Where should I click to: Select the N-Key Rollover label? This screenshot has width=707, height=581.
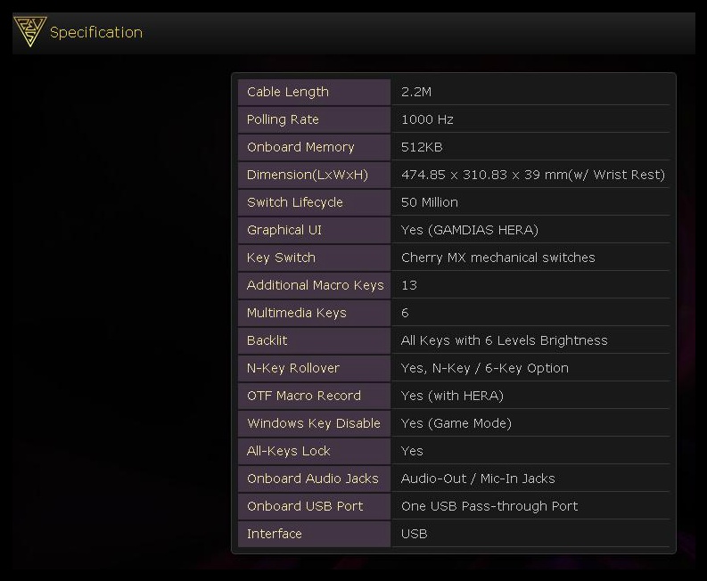(293, 368)
